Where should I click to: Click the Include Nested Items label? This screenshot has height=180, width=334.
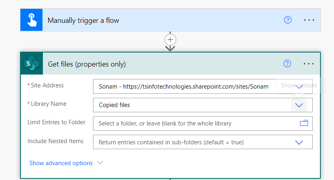point(55,141)
